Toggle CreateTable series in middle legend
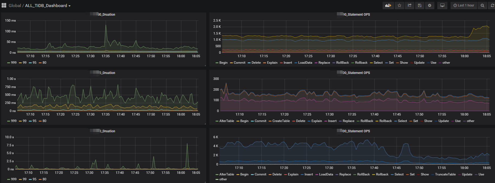495x183 pixels. [281, 121]
